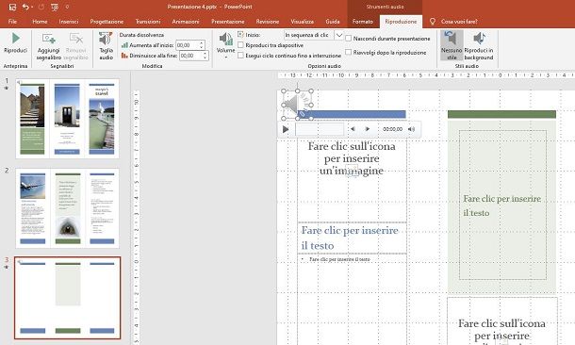Toggle Riproduci tra diapositive checkbox

click(241, 45)
